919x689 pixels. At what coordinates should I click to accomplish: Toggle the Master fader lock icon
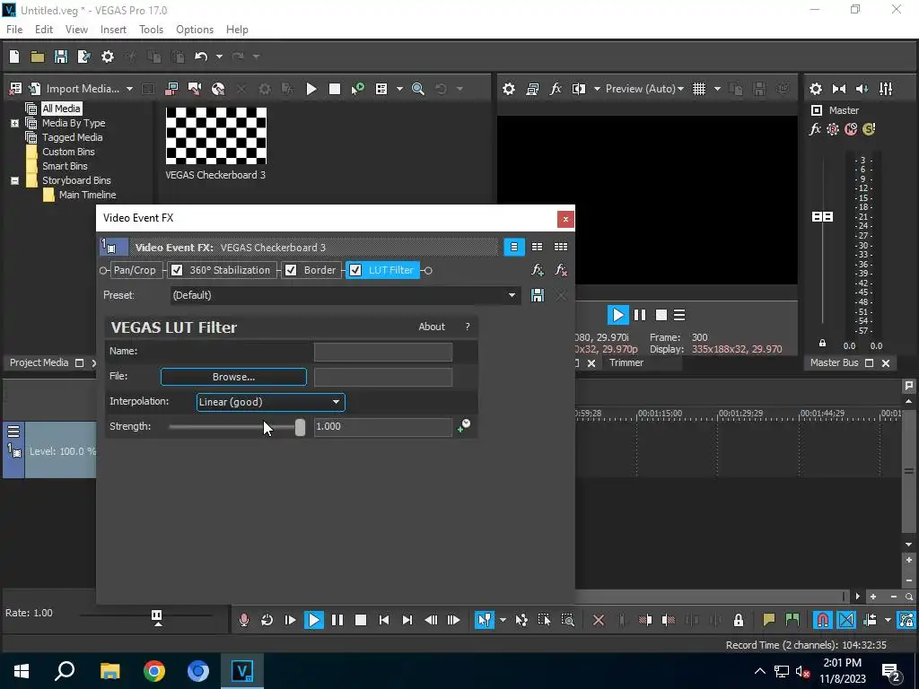pos(822,344)
